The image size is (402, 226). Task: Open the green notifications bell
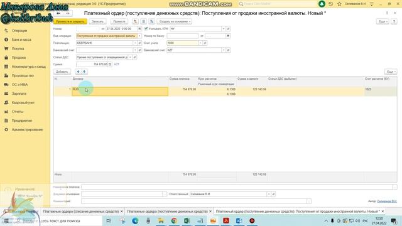pyautogui.click(x=322, y=4)
